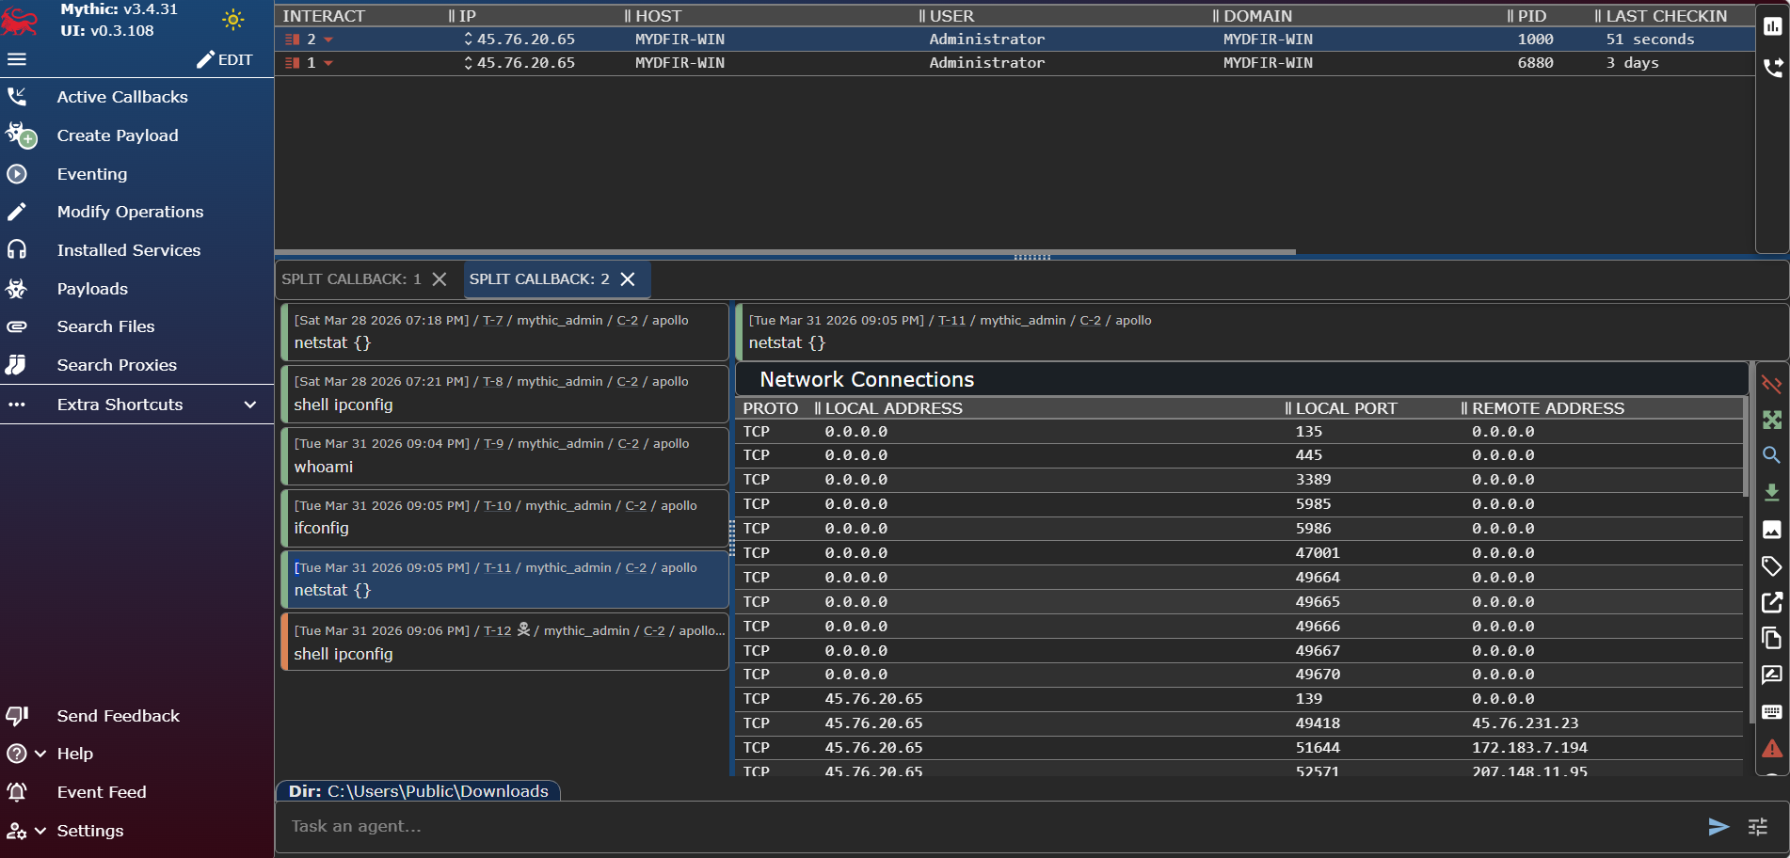This screenshot has width=1790, height=858.
Task: Click the tag icon for the task
Action: pos(1771,566)
